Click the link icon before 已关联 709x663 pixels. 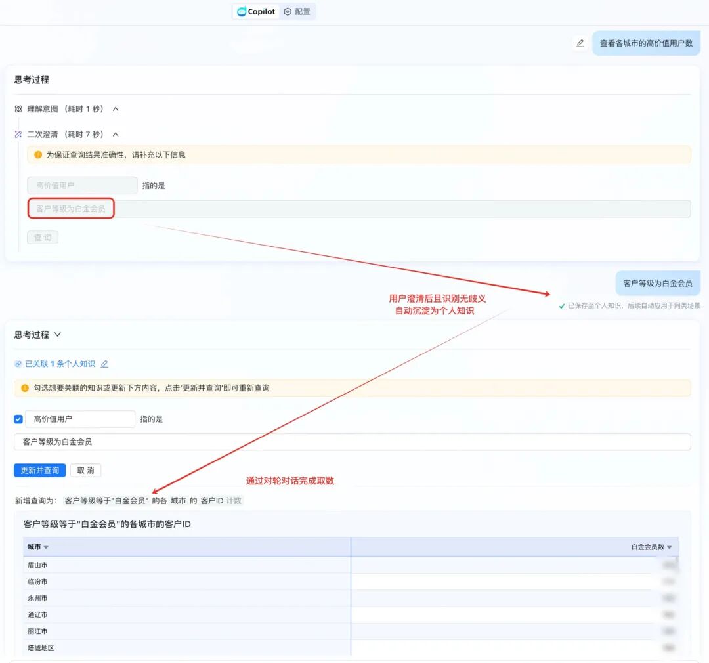coord(18,364)
